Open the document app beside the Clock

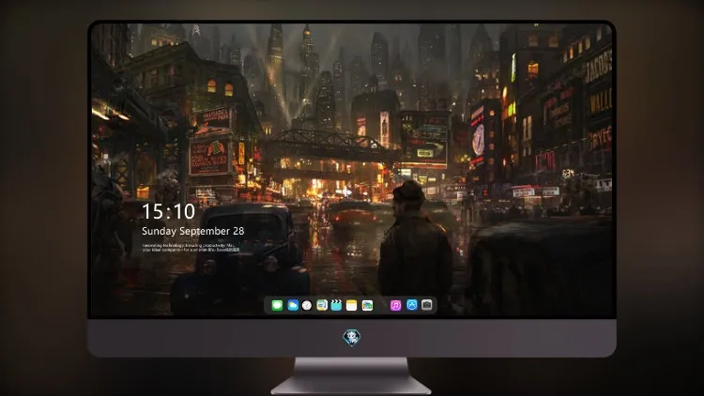click(x=322, y=305)
